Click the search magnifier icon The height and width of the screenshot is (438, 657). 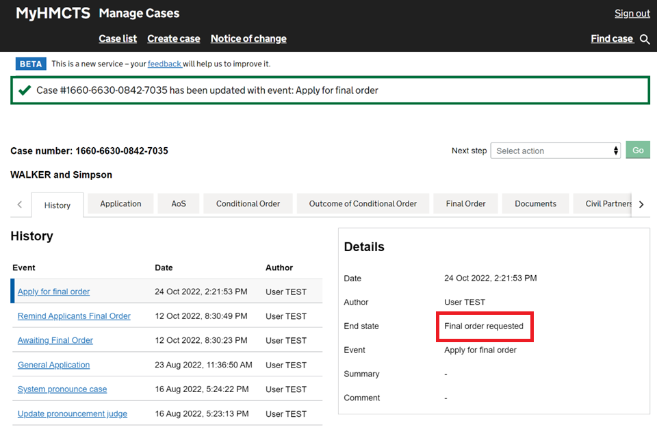(x=645, y=39)
